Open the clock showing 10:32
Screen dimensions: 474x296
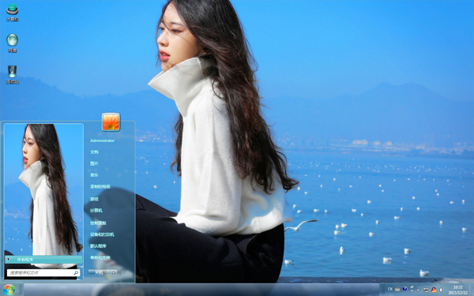[x=458, y=290]
